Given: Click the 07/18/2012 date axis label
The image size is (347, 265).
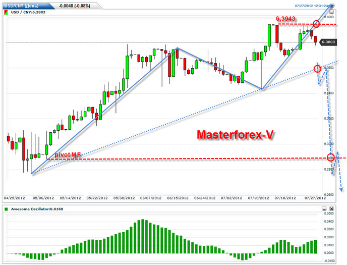Looking at the screenshot, I should coord(285,198).
